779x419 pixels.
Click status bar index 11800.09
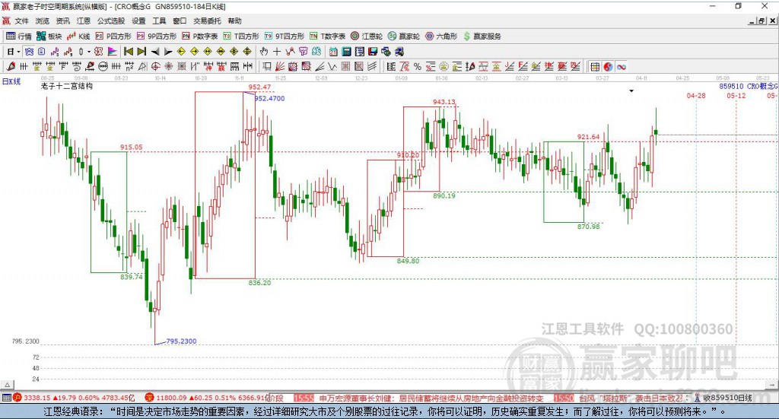coord(171,398)
